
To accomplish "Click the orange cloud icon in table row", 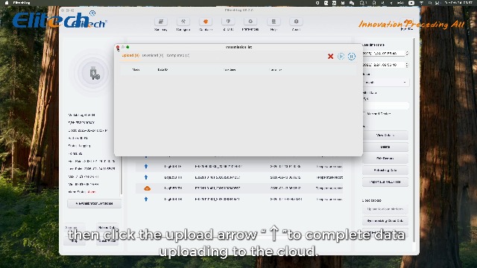I will click(147, 188).
